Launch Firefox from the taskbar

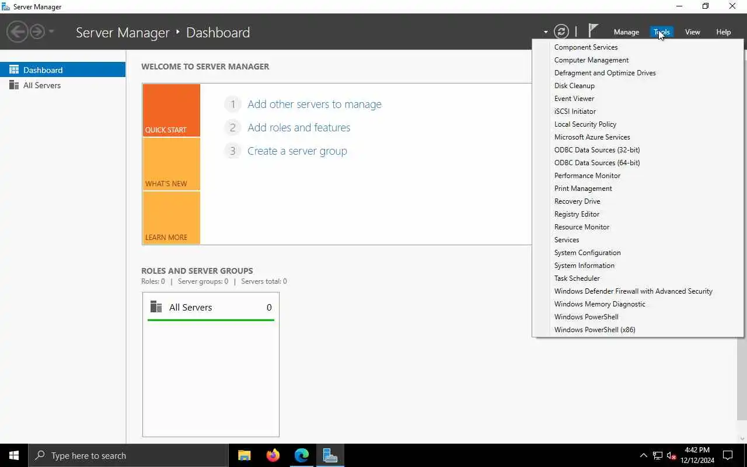click(x=273, y=455)
